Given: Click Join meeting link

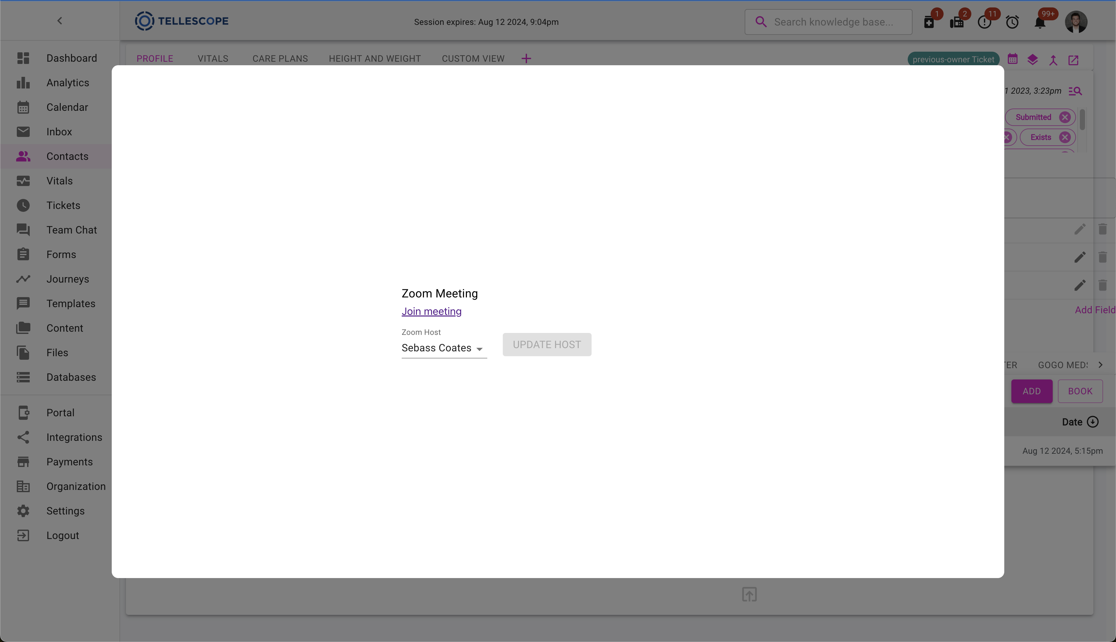Looking at the screenshot, I should tap(431, 311).
